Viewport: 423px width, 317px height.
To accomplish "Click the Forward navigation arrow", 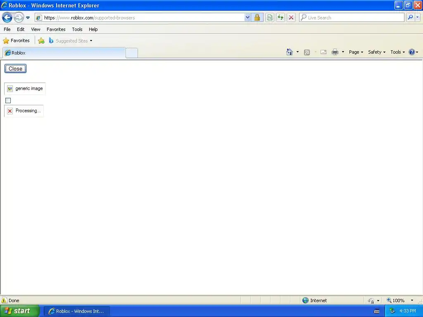I will tap(19, 18).
